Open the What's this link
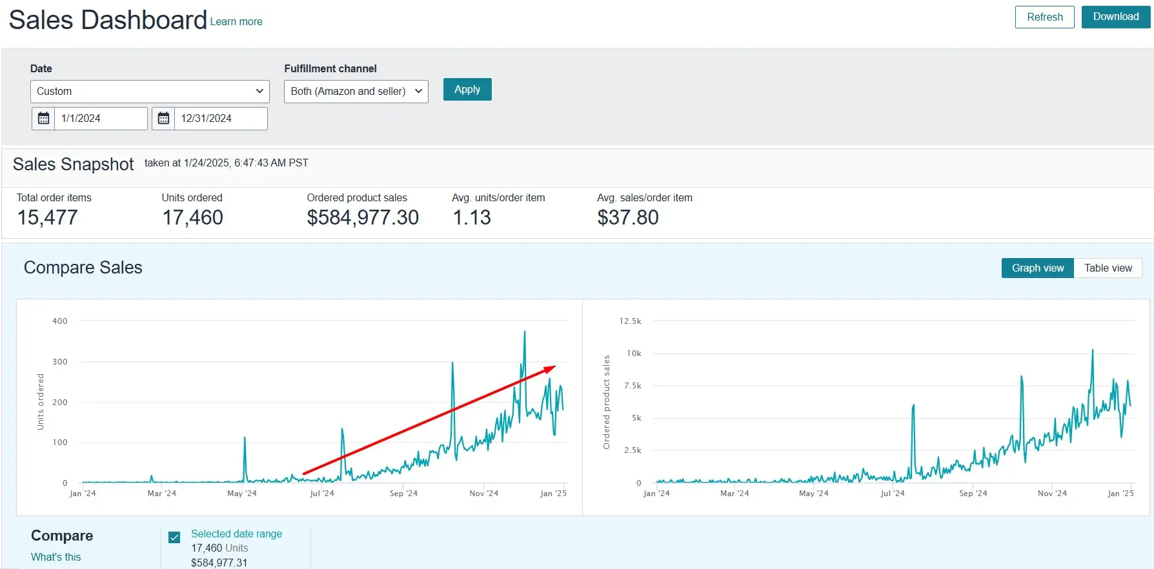Viewport: 1154px width, 569px height. (56, 557)
